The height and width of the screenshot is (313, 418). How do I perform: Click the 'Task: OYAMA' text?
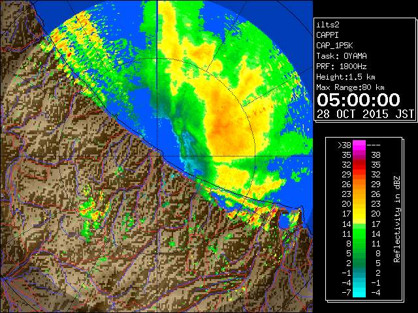point(342,56)
